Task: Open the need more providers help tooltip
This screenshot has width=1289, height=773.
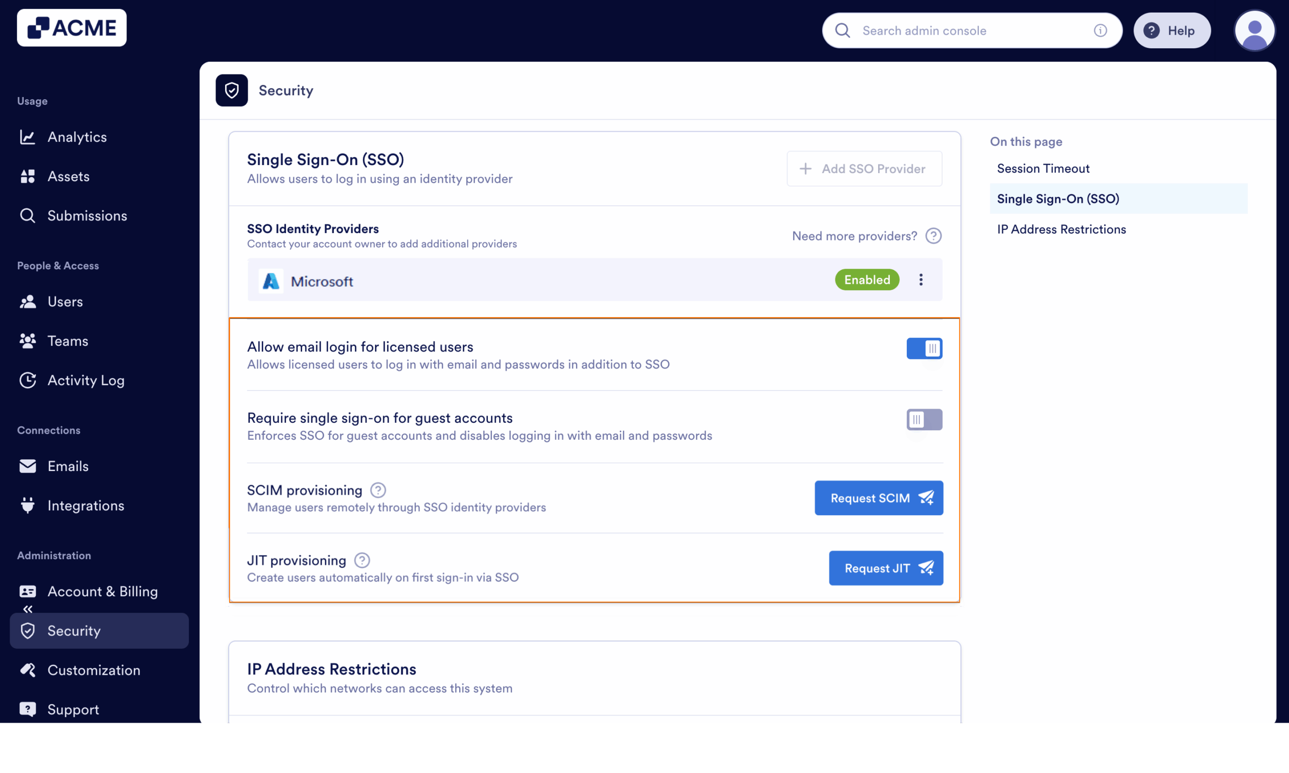Action: point(933,236)
